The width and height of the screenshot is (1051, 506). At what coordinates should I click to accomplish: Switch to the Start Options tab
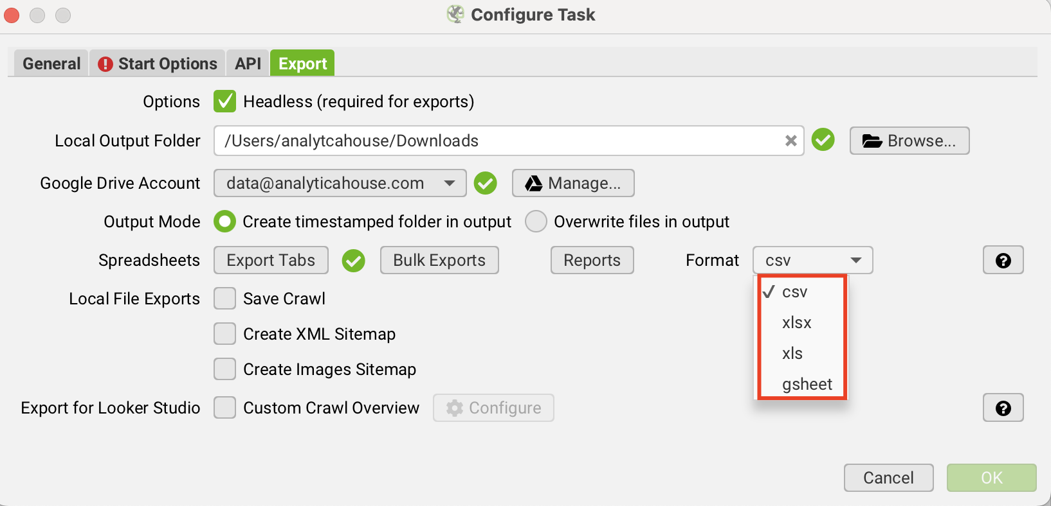[158, 64]
